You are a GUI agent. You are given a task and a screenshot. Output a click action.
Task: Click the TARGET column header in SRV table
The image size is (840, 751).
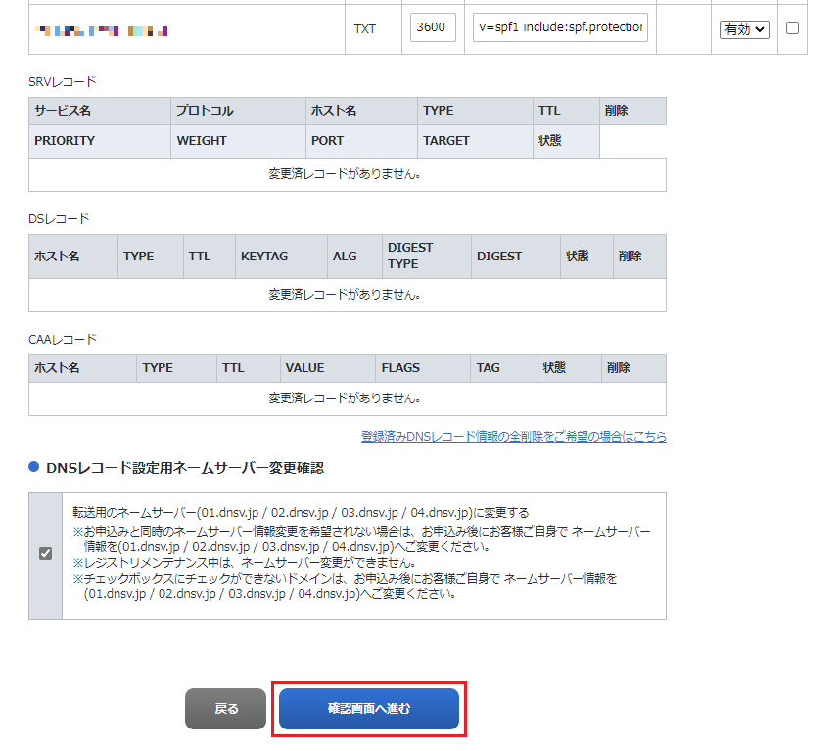pos(446,141)
